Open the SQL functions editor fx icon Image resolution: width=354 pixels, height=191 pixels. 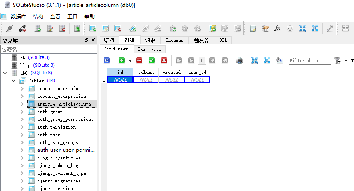coord(277,28)
